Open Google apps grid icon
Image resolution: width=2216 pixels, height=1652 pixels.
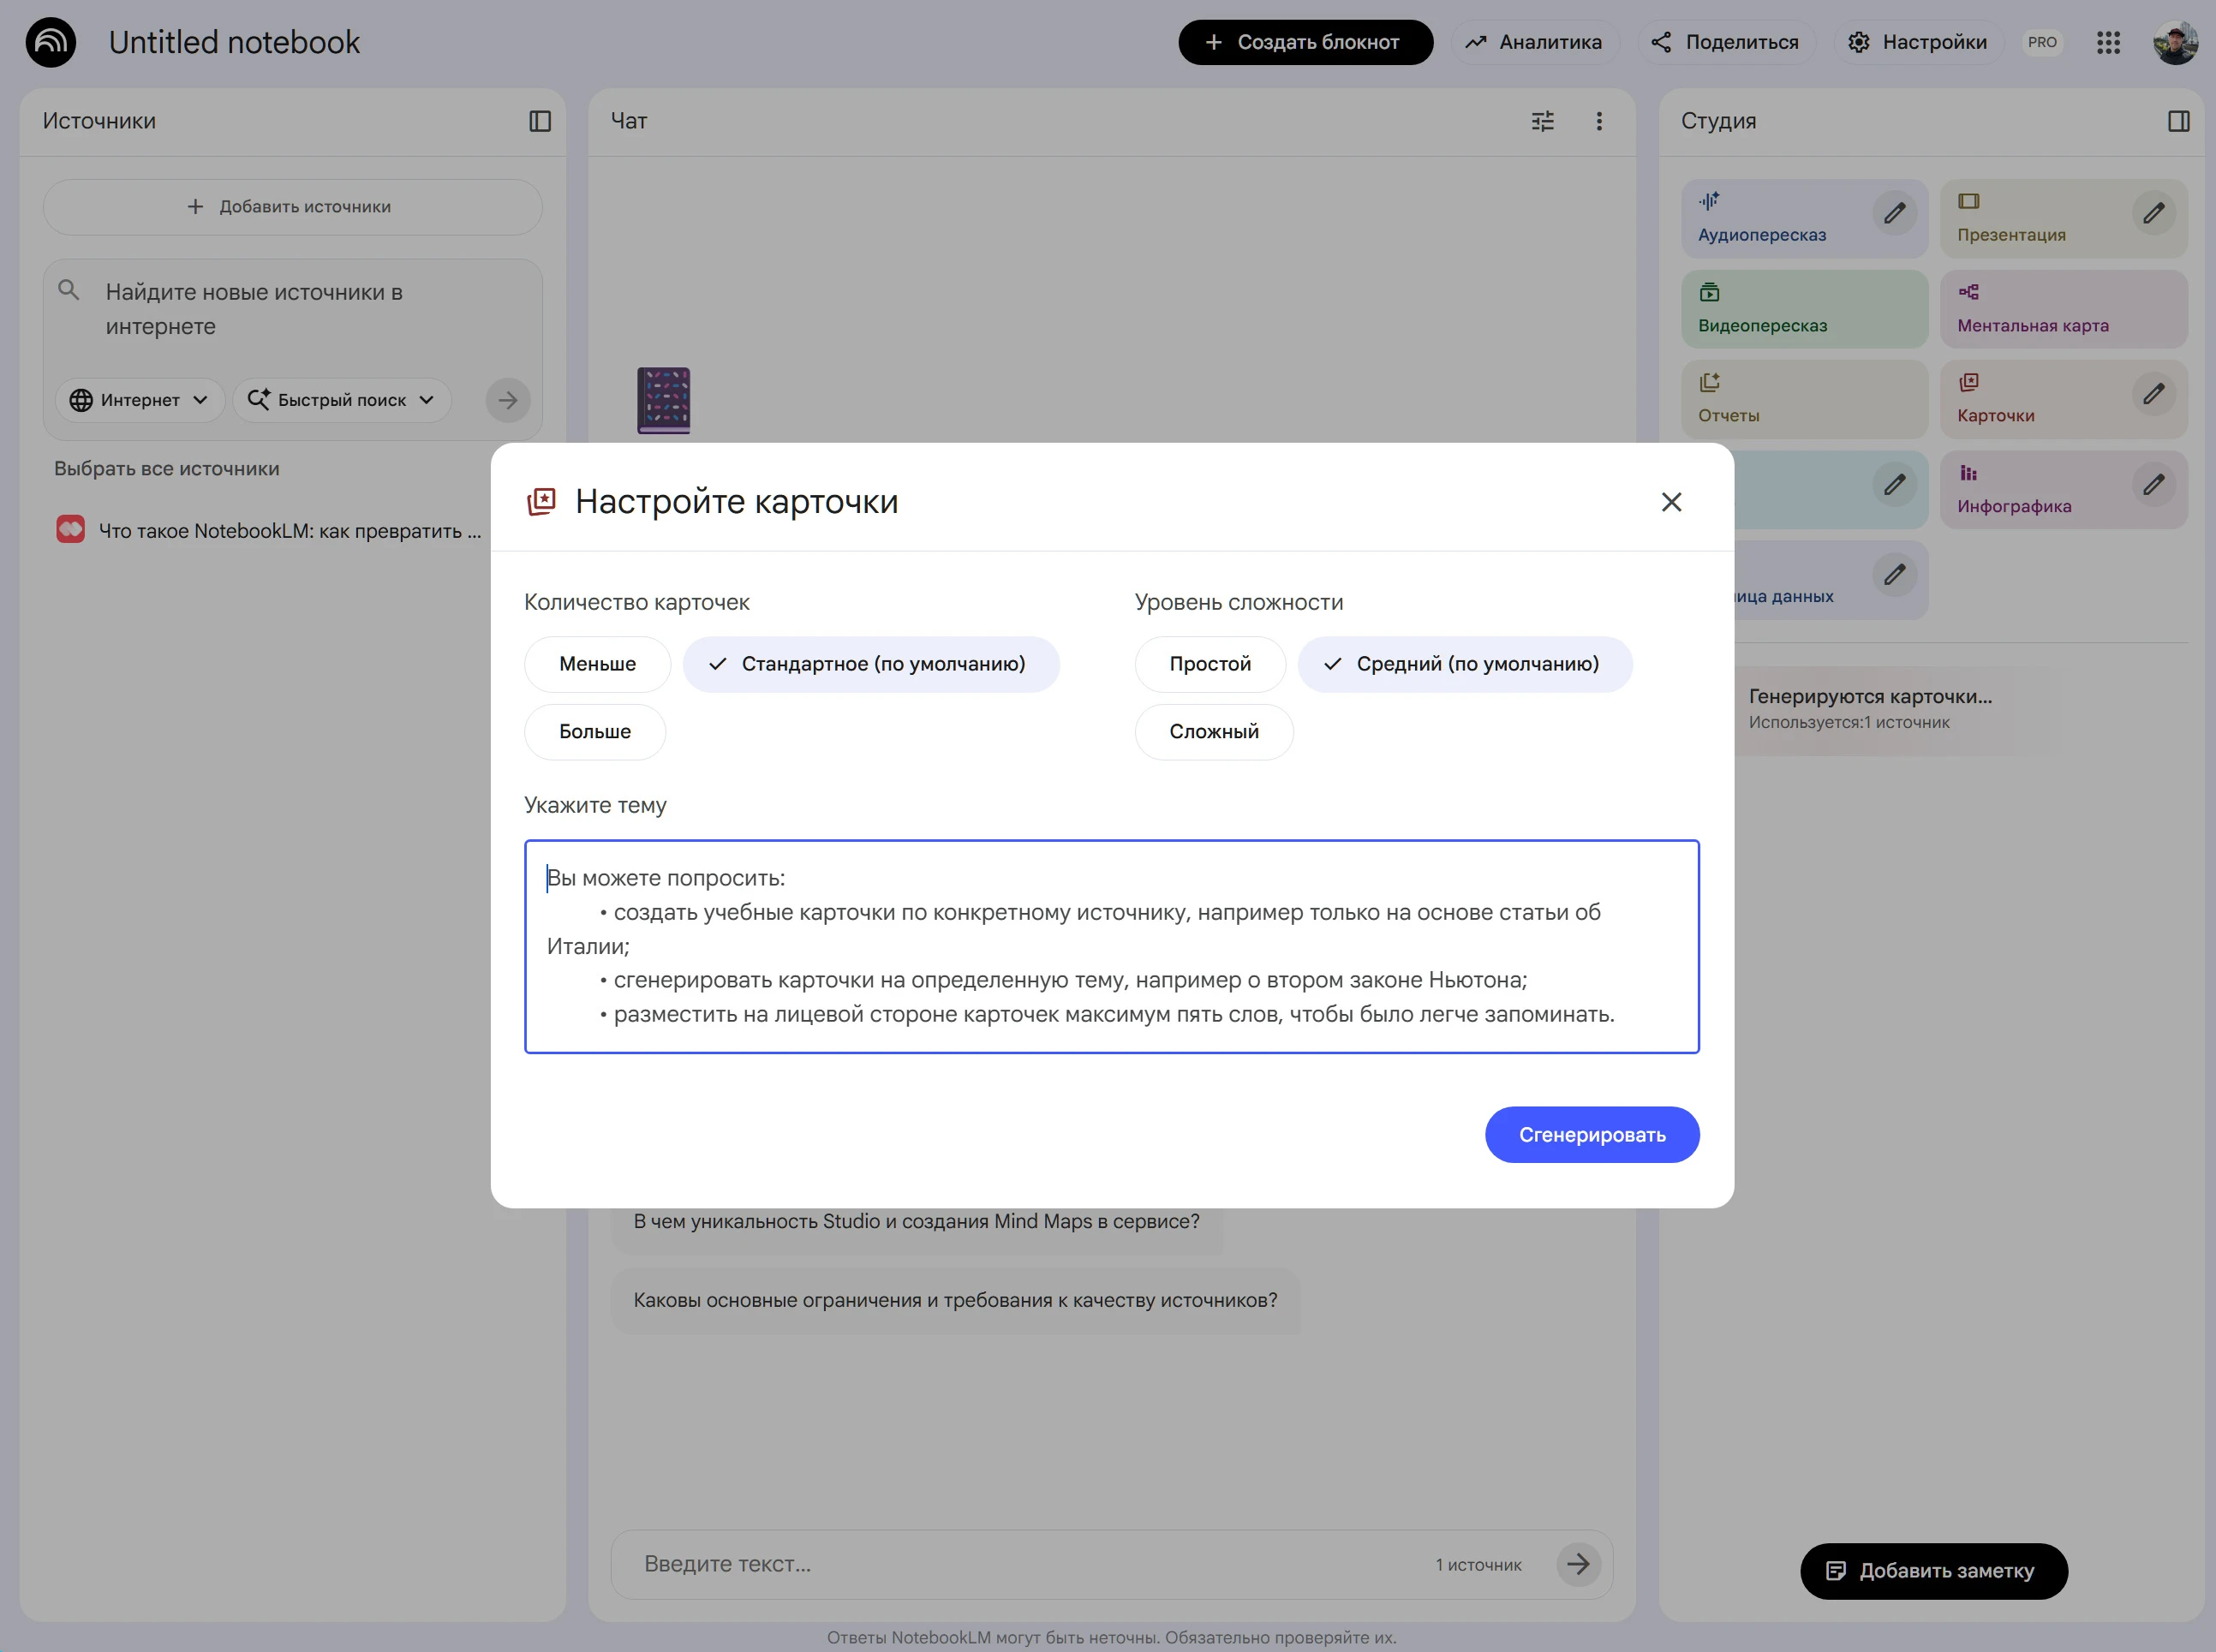[2108, 42]
